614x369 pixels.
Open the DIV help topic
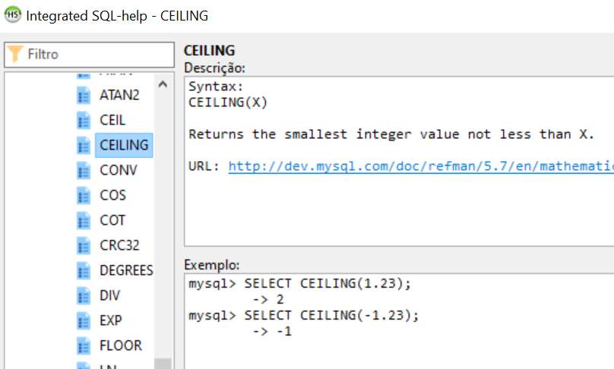click(x=109, y=295)
